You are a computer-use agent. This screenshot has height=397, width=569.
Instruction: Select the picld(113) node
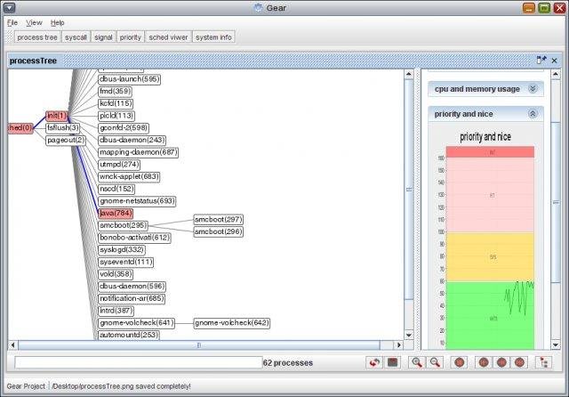(116, 116)
